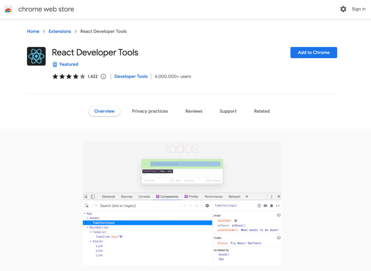The height and width of the screenshot is (271, 371).
Task: Click the eye icon to inspect the DOM element
Action: [266, 206]
